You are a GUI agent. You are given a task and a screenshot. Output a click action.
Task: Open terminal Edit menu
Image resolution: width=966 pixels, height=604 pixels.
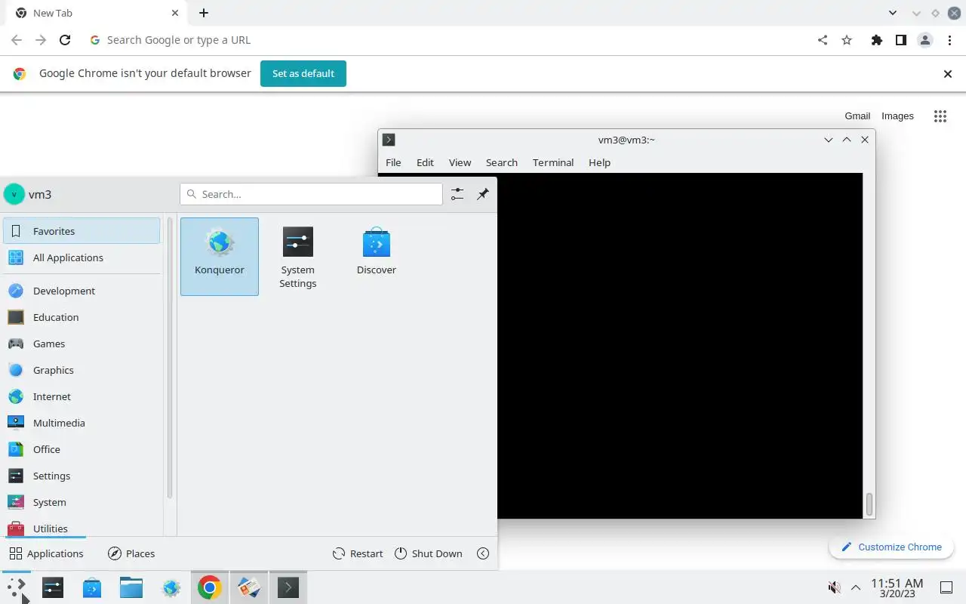click(x=425, y=162)
